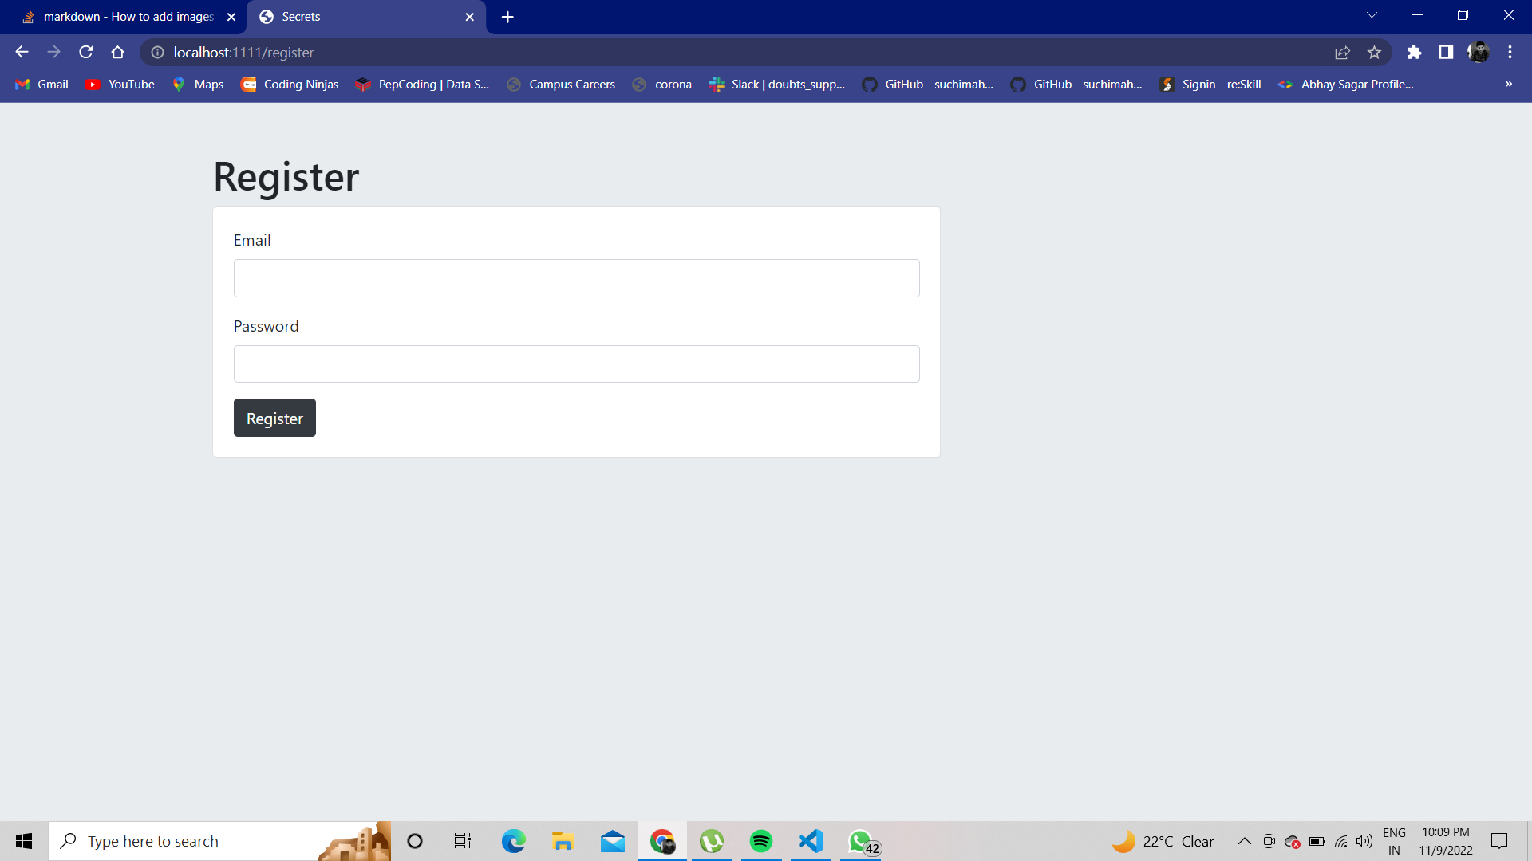Open uTorrent from taskbar
The image size is (1532, 861).
pos(712,841)
